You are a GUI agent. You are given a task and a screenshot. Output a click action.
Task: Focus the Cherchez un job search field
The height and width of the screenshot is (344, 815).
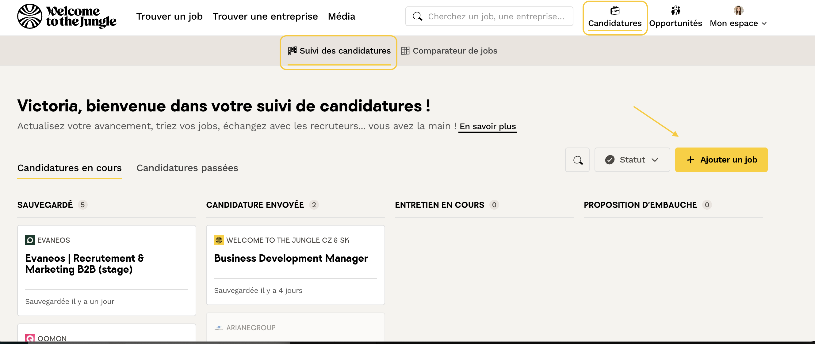point(496,17)
